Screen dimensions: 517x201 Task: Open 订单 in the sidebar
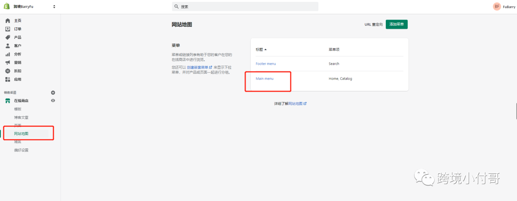click(18, 29)
